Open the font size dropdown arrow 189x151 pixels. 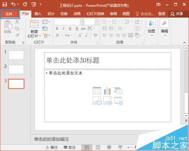click(x=97, y=22)
